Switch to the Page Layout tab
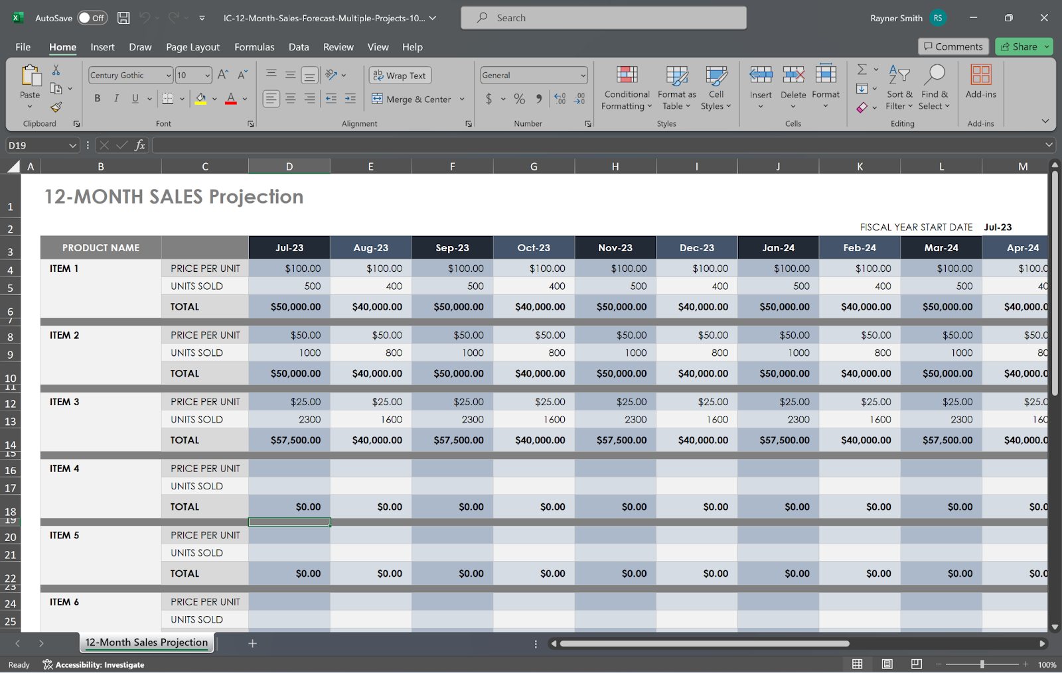The width and height of the screenshot is (1062, 673). coord(192,47)
